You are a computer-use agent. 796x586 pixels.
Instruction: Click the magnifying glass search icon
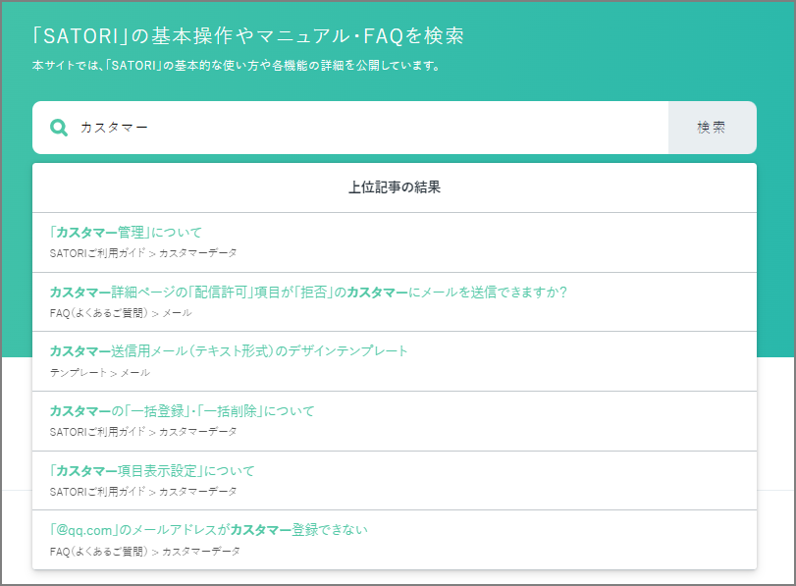click(59, 128)
